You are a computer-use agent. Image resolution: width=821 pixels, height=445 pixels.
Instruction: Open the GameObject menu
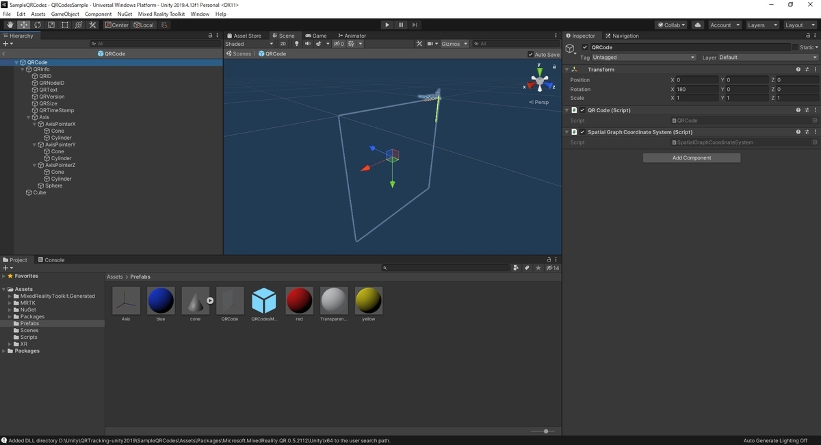tap(65, 14)
